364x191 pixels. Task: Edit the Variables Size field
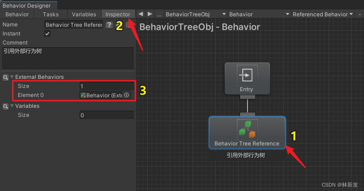click(x=107, y=115)
